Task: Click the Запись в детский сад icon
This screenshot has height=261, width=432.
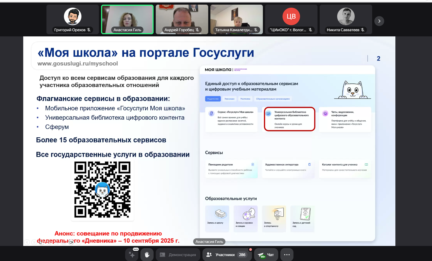Action: coord(305,214)
